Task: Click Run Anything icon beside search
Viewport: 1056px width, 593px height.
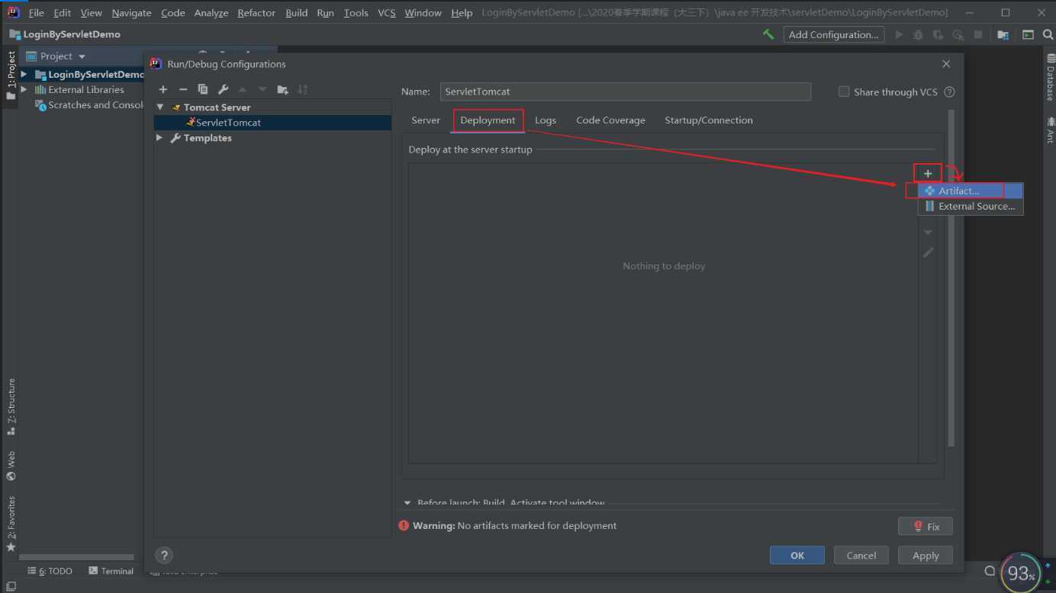Action: point(1028,34)
